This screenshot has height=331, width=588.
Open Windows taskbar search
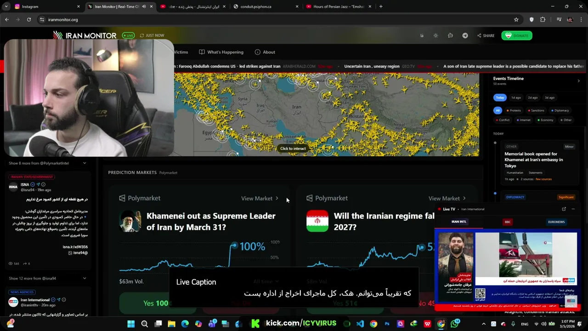click(144, 324)
